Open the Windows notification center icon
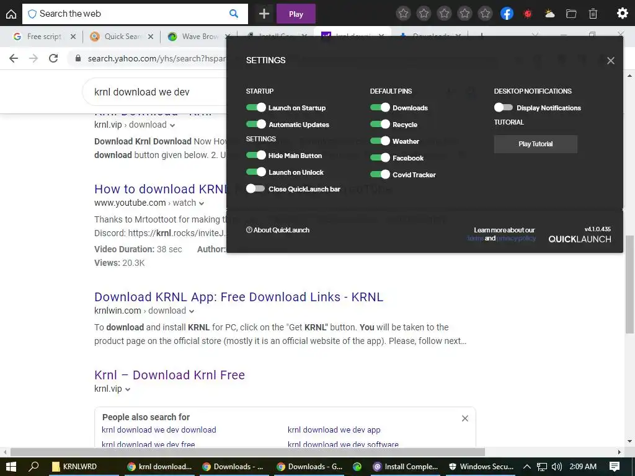The image size is (635, 476). [x=615, y=467]
